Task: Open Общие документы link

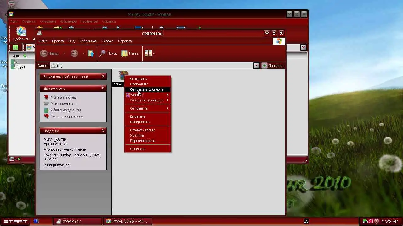Action: (65, 110)
